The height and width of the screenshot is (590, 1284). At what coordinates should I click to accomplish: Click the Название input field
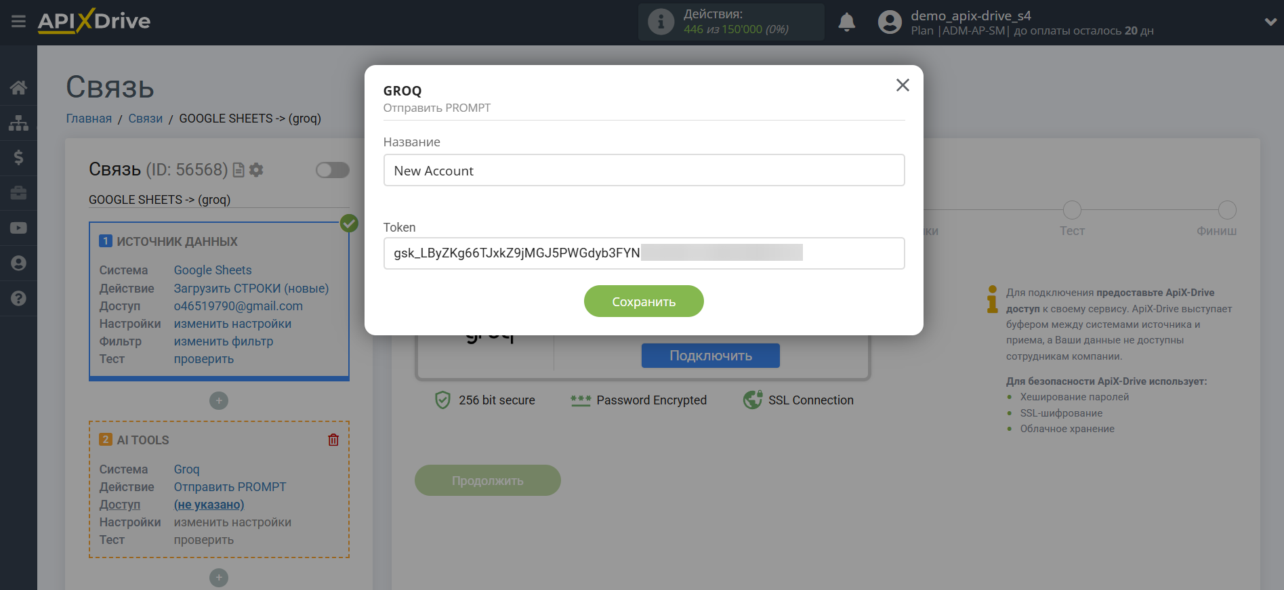(643, 170)
